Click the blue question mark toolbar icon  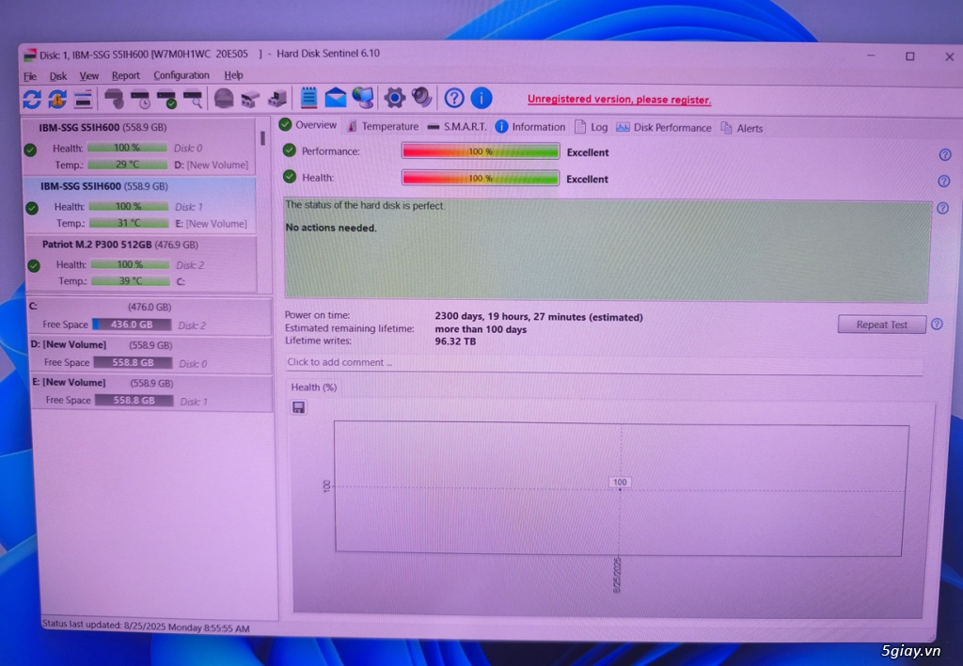(454, 98)
